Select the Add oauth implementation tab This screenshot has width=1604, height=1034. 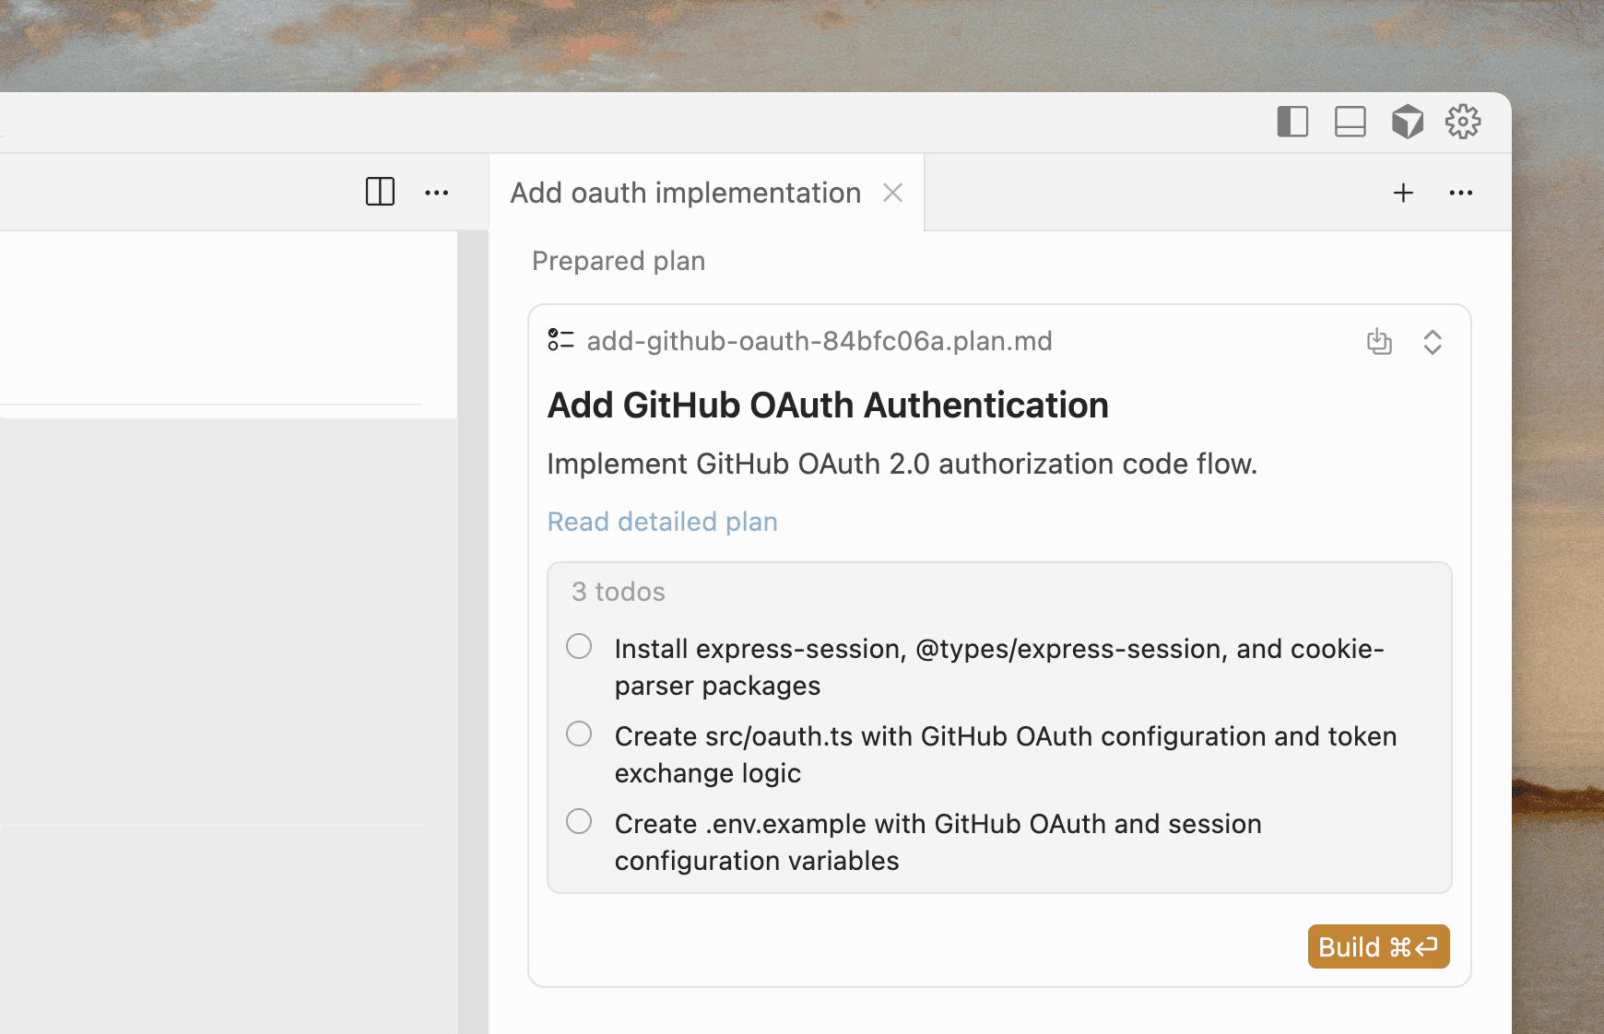click(685, 193)
